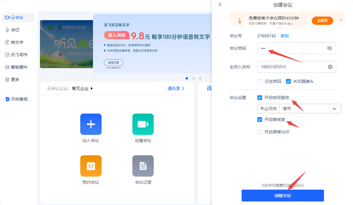Click the stacked layers icon for 智能硬件
This screenshot has width=353, height=205.
[8, 67]
